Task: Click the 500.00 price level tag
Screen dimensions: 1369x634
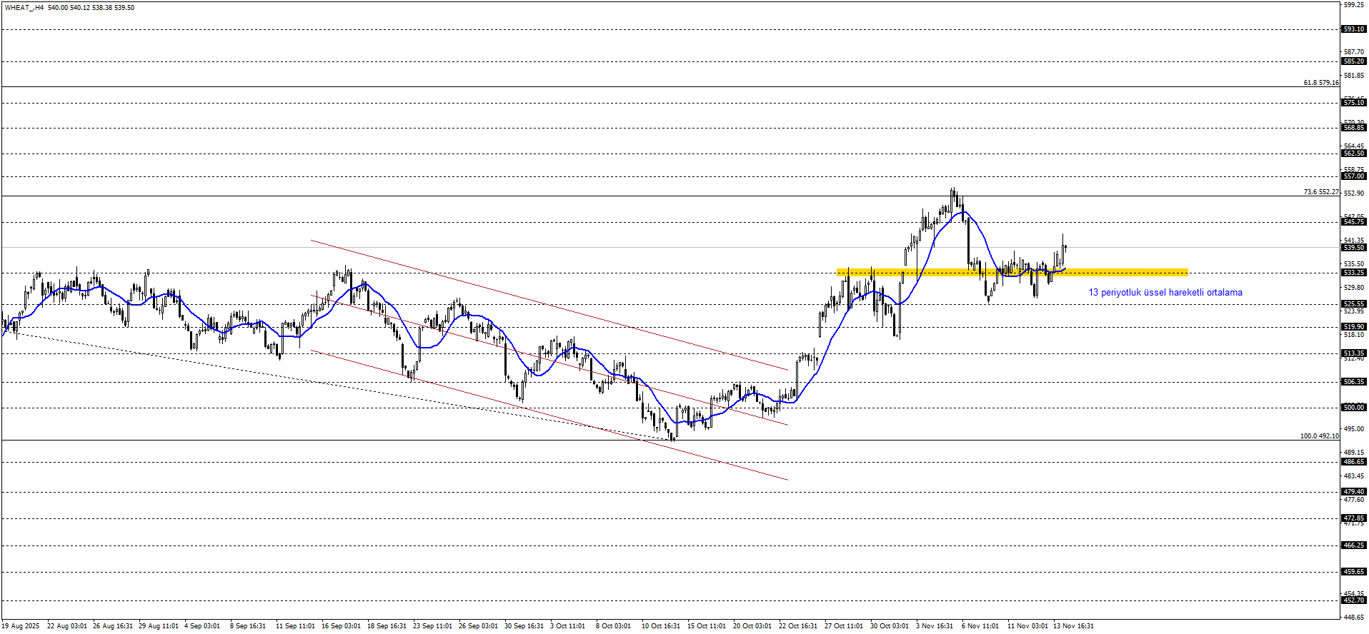Action: (1354, 408)
